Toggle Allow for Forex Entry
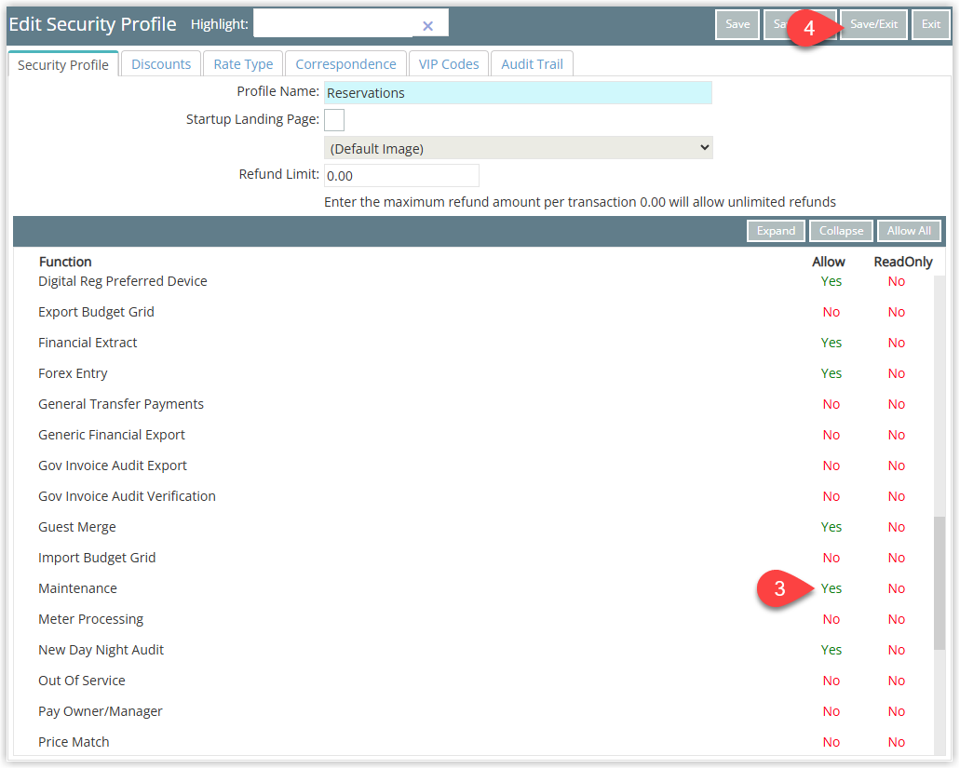960x769 pixels. coord(831,373)
